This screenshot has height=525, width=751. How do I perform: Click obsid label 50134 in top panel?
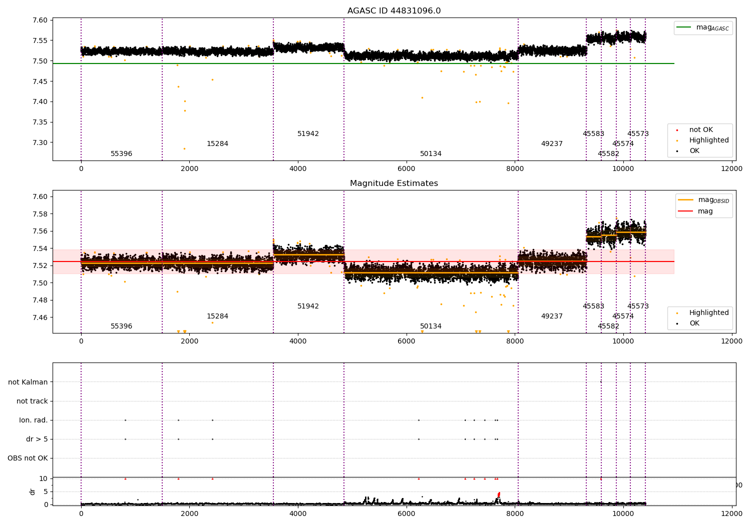click(x=431, y=154)
